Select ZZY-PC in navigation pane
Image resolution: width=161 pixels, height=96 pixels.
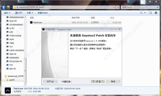(x=11, y=69)
